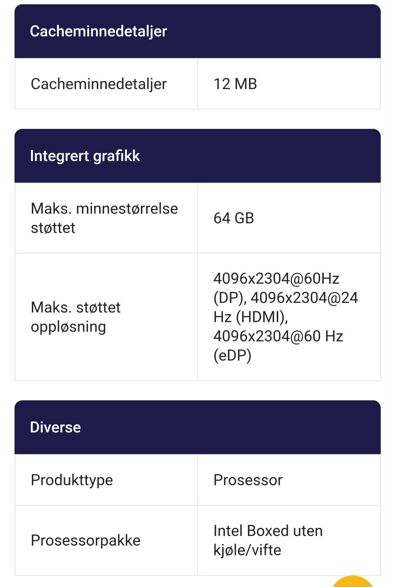Tap the yellow floating circle button
395x587 pixels.
click(x=352, y=581)
